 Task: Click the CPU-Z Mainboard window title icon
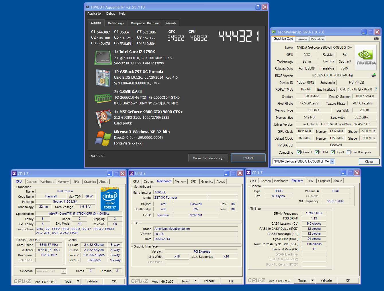pos(132,173)
